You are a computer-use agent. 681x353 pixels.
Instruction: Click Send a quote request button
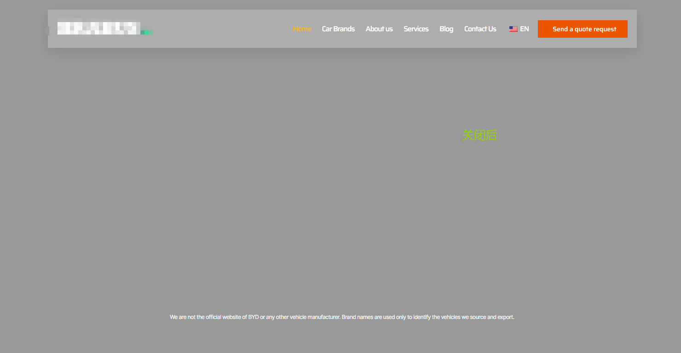coord(583,29)
